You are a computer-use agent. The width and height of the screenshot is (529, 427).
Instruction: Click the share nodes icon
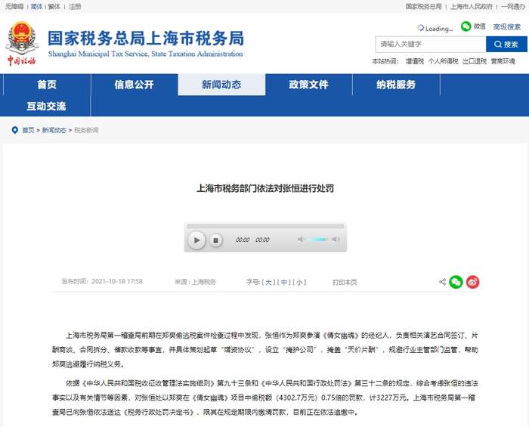click(442, 282)
